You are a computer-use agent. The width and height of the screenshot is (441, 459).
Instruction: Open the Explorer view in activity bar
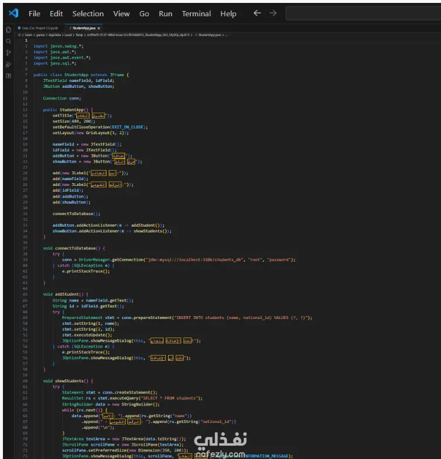9,30
